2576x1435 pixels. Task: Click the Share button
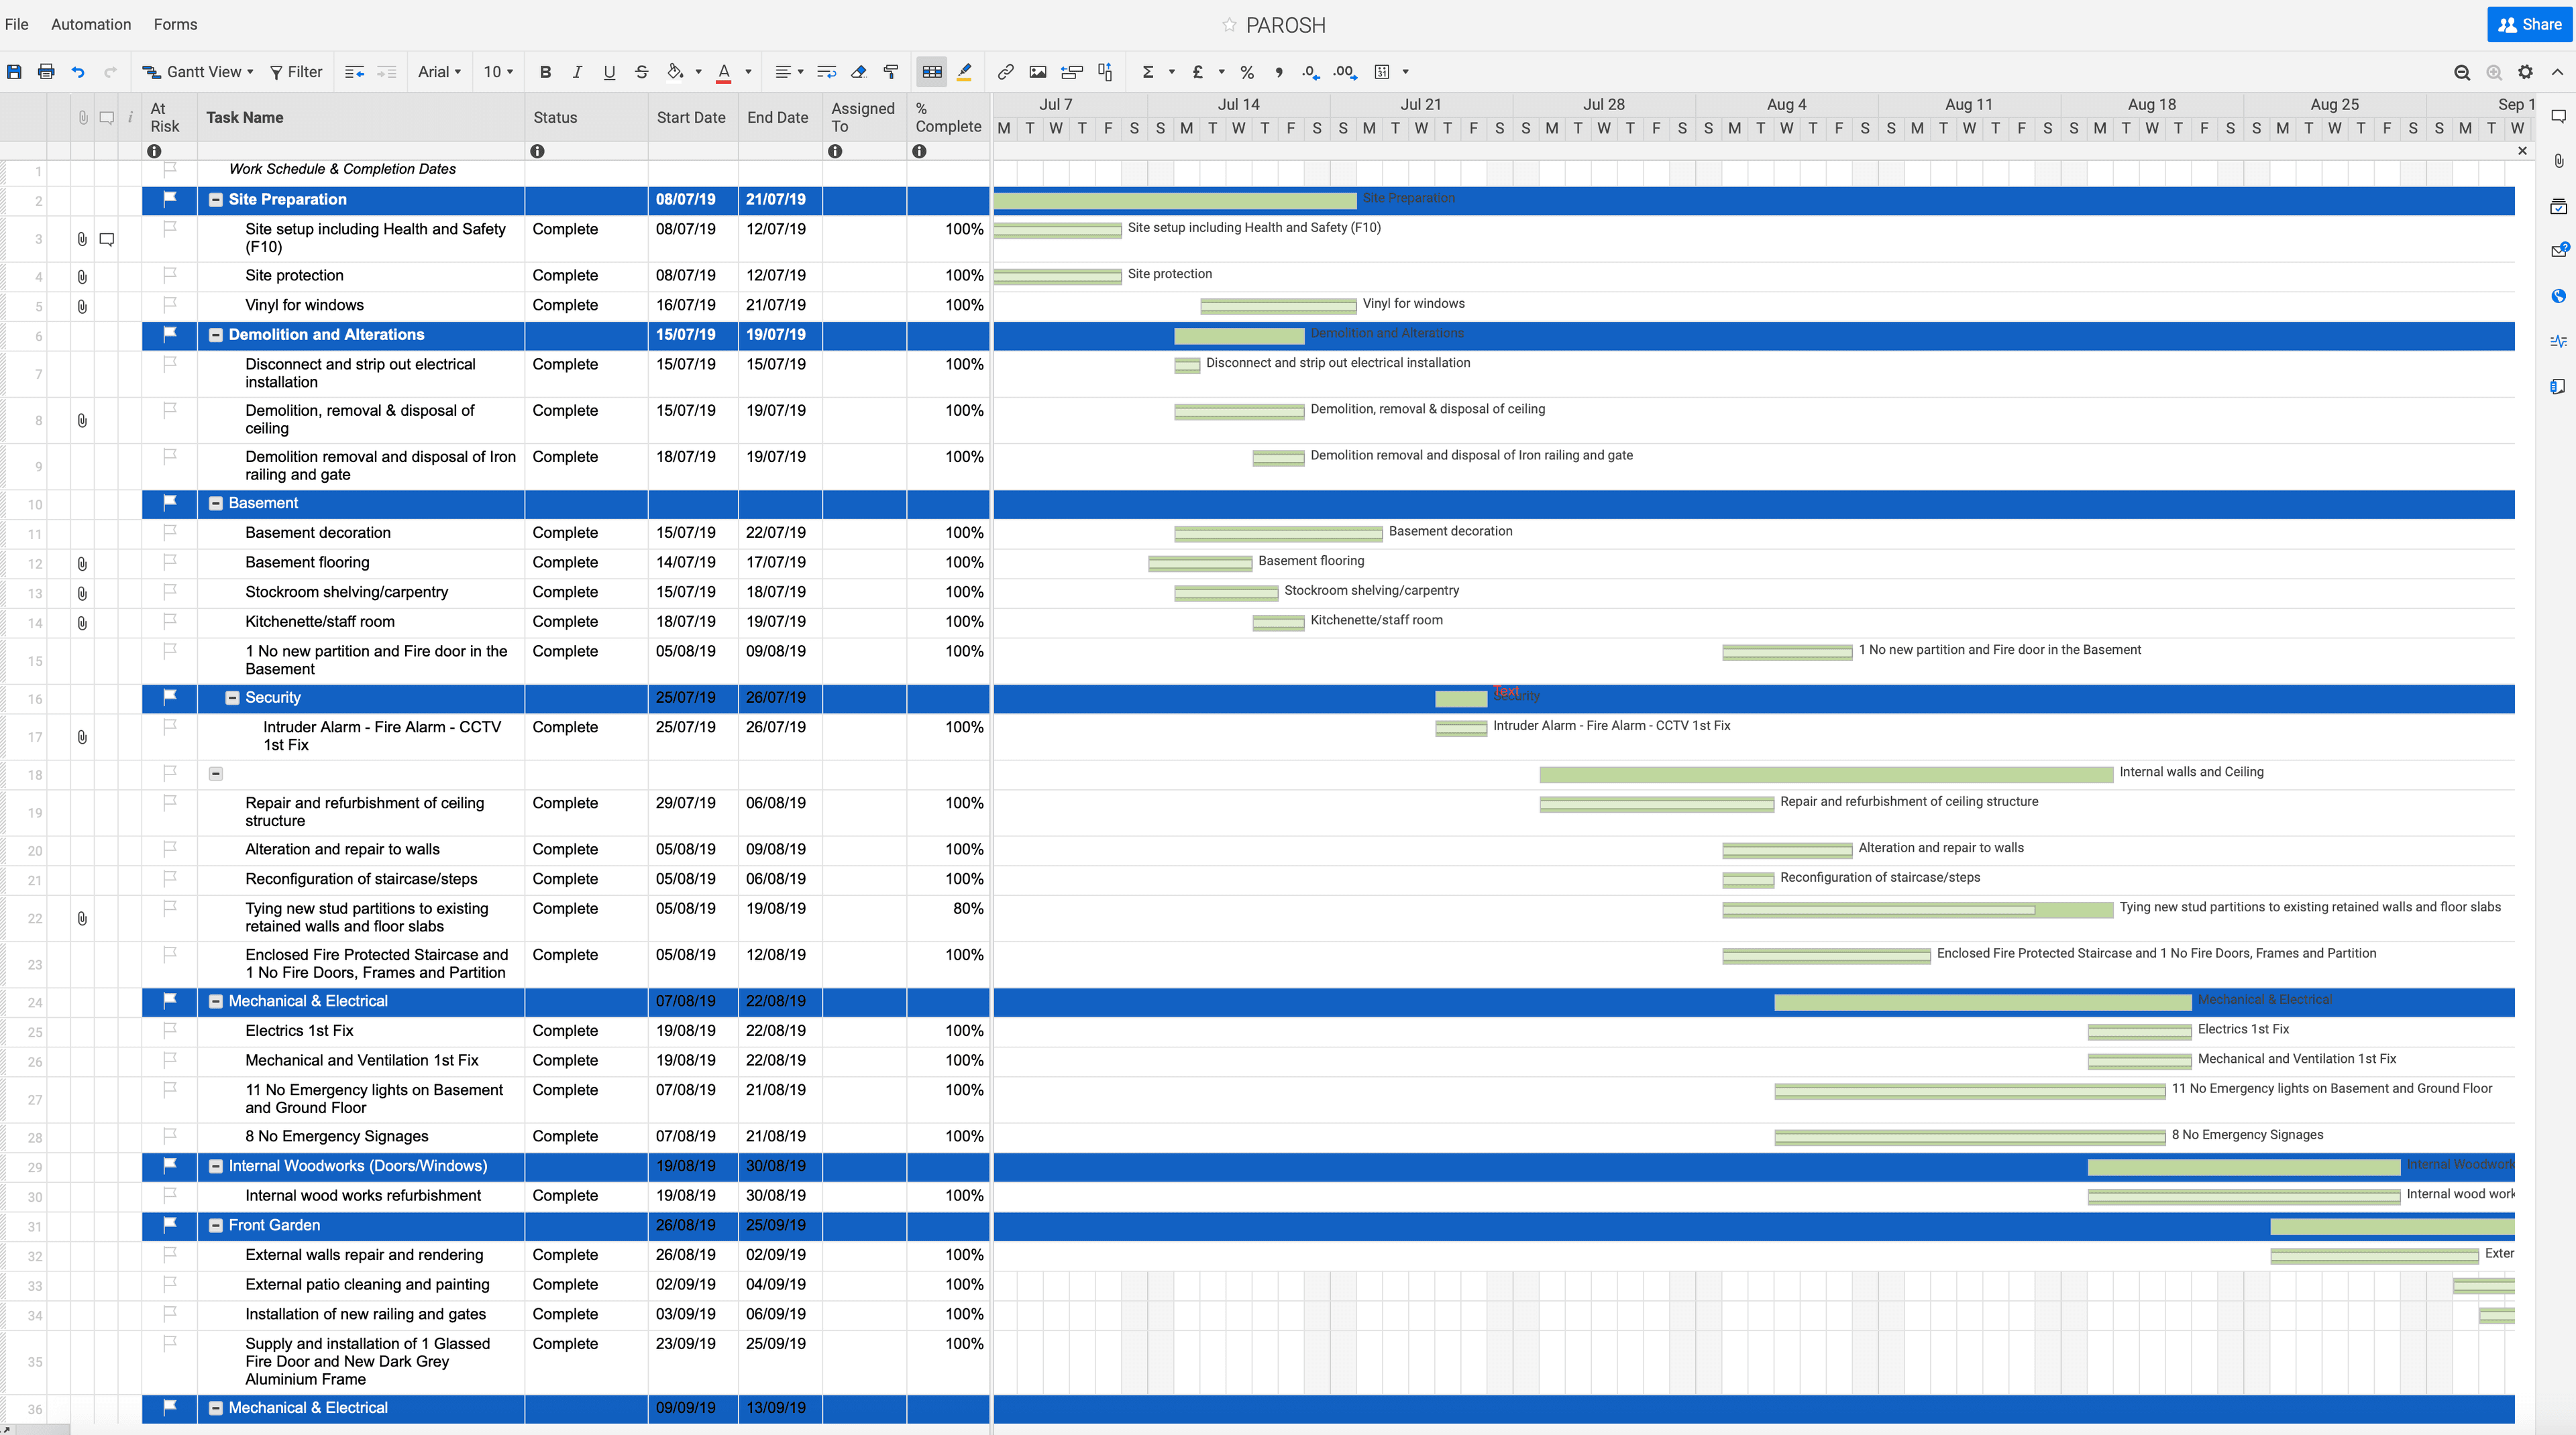(x=2530, y=24)
